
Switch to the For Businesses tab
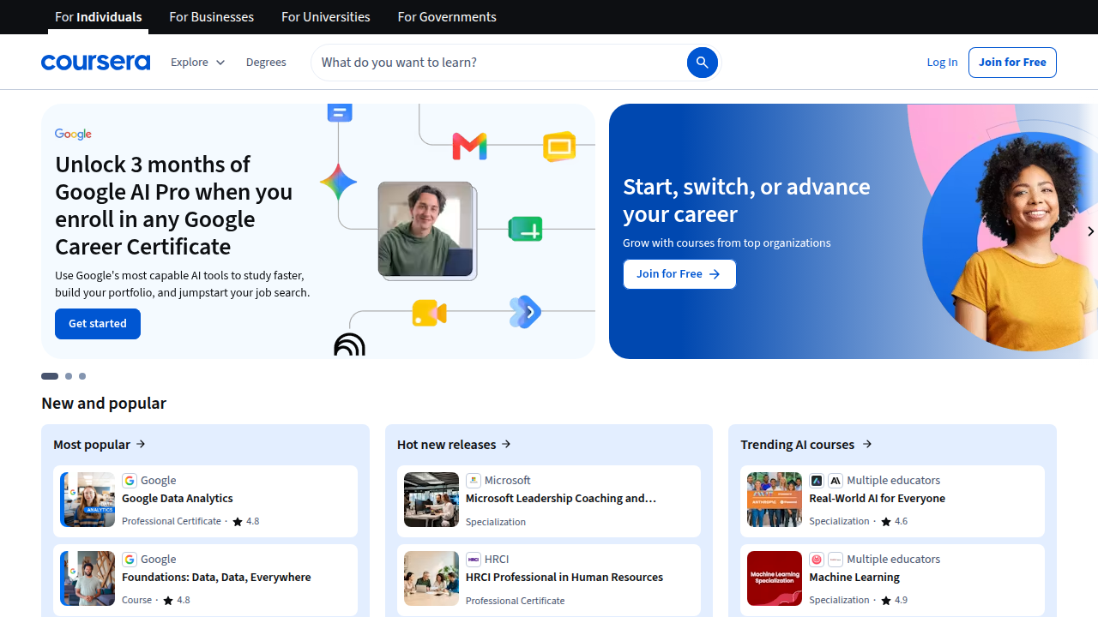click(212, 17)
